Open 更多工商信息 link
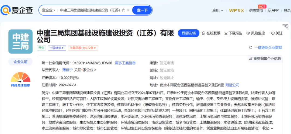The height and width of the screenshot is (134, 291). [125, 63]
